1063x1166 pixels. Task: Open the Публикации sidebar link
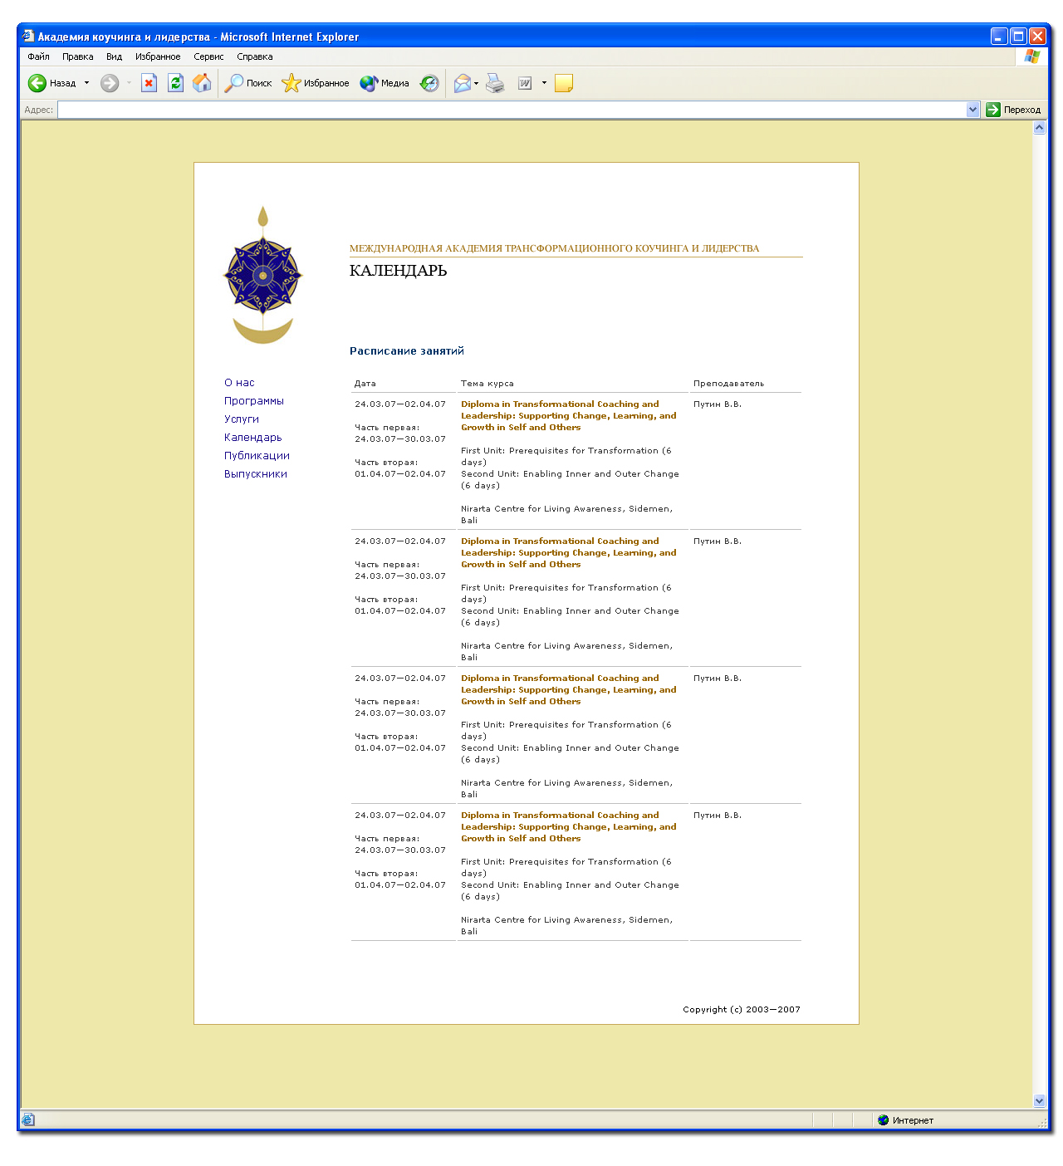[257, 456]
